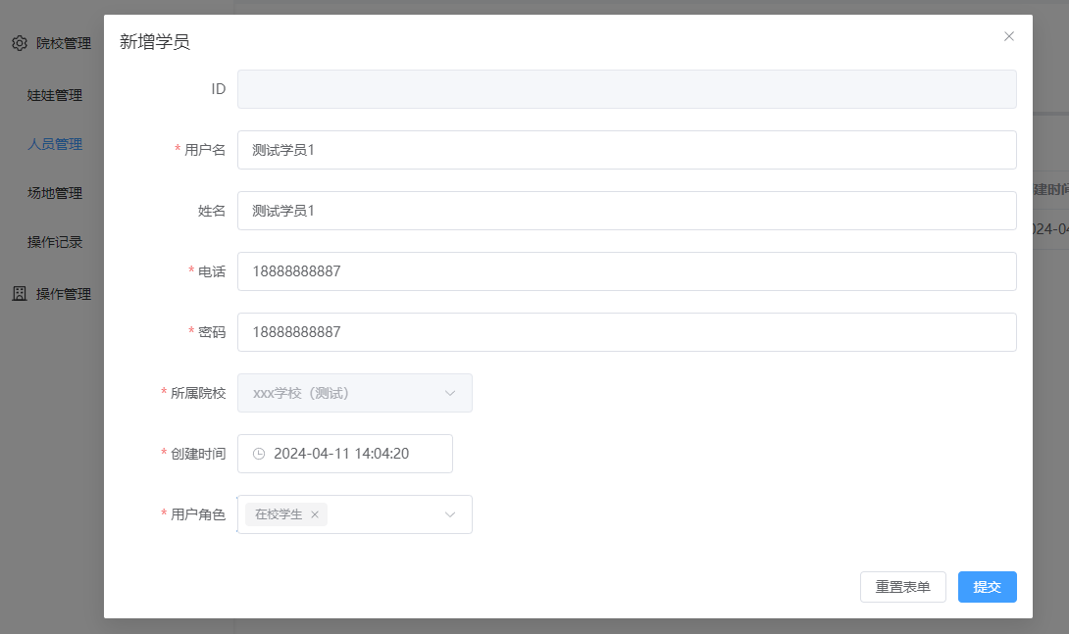This screenshot has width=1069, height=634.
Task: Close the 新增学员 dialog
Action: point(1009,36)
